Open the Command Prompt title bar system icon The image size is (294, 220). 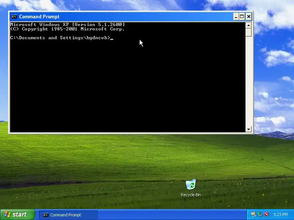click(14, 16)
